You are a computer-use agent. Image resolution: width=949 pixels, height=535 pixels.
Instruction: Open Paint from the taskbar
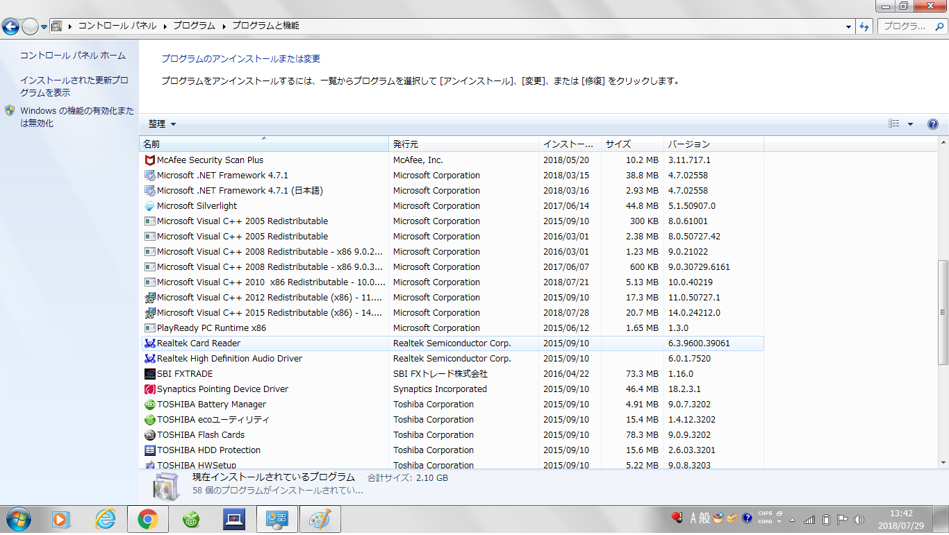[320, 518]
